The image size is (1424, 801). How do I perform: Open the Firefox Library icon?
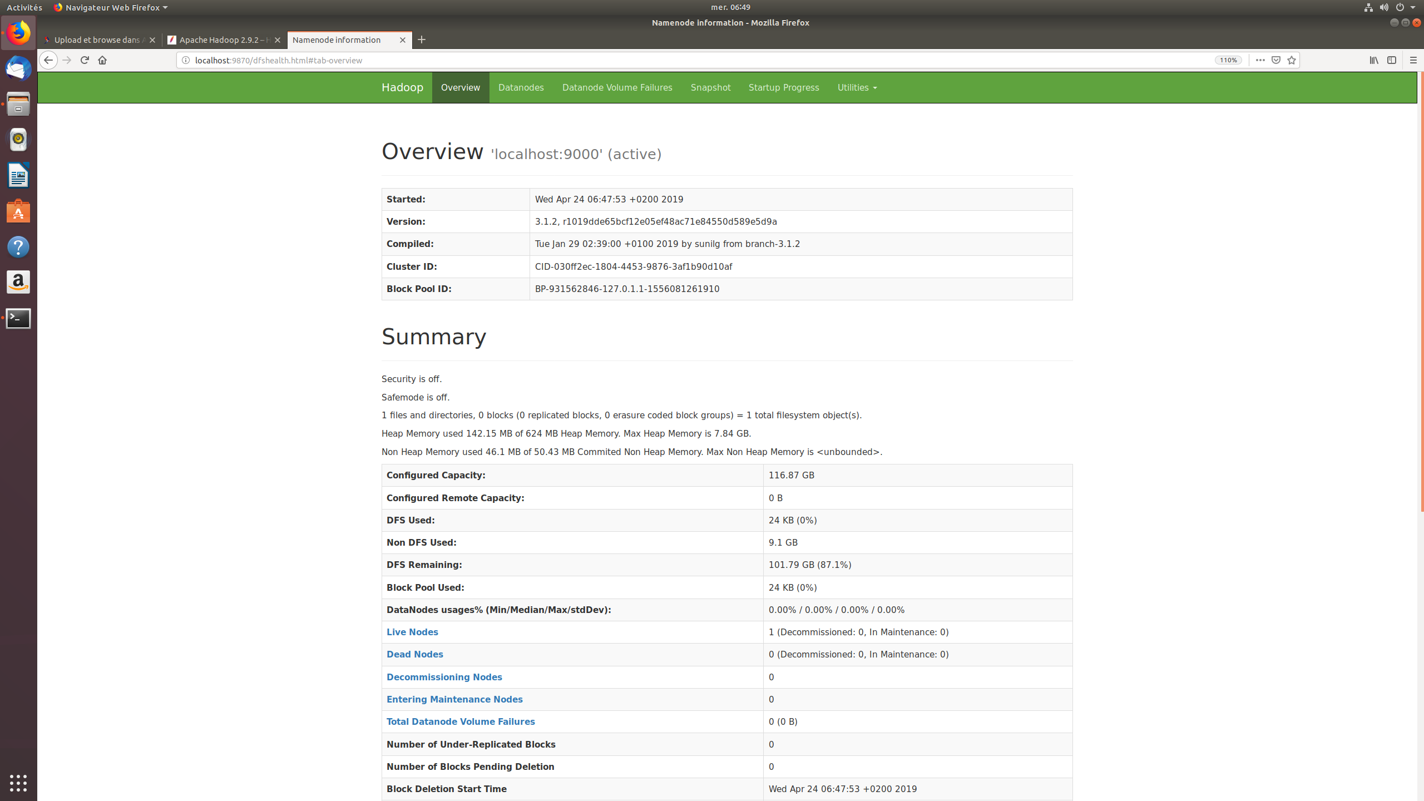point(1374,60)
